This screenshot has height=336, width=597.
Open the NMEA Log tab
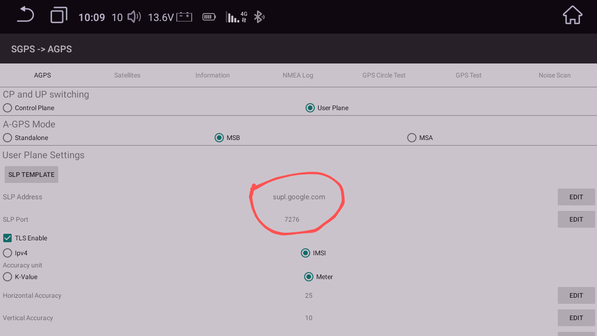tap(298, 75)
